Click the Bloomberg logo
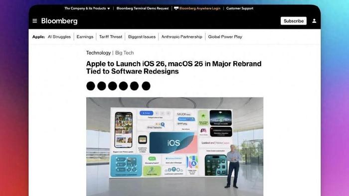The height and width of the screenshot is (196, 349). pos(59,21)
